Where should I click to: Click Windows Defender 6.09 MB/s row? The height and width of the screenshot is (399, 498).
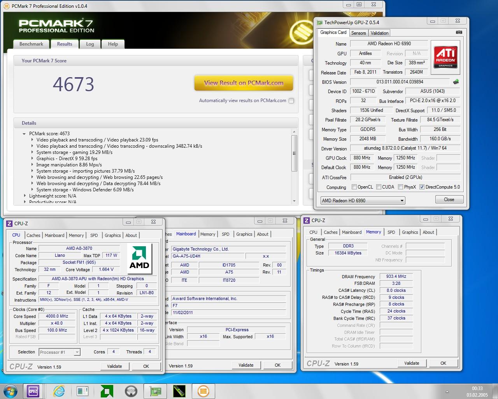(85, 190)
